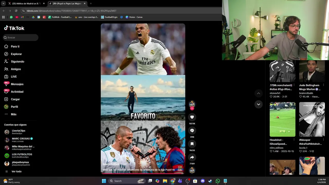Open stonevfx1 creator link
The width and height of the screenshot is (329, 185).
pos(275,93)
